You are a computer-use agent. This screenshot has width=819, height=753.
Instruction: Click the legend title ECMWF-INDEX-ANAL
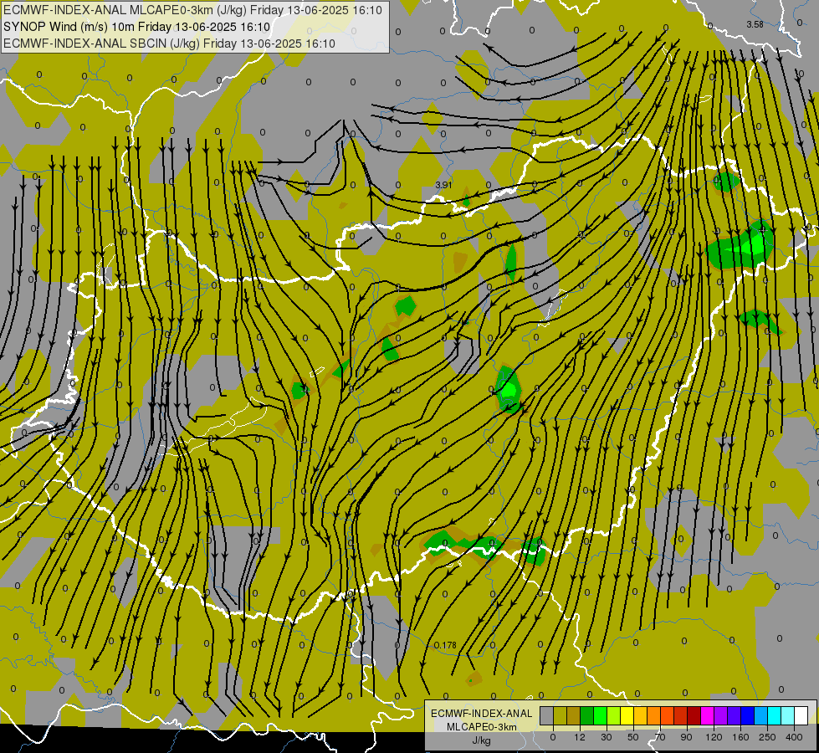pyautogui.click(x=482, y=714)
